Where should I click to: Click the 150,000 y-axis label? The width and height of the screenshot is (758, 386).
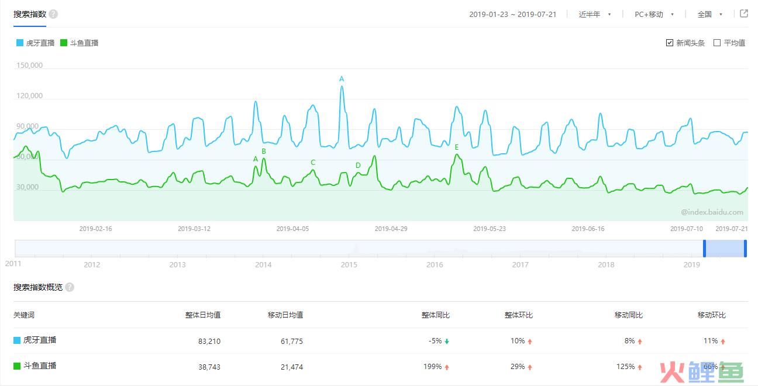[29, 66]
